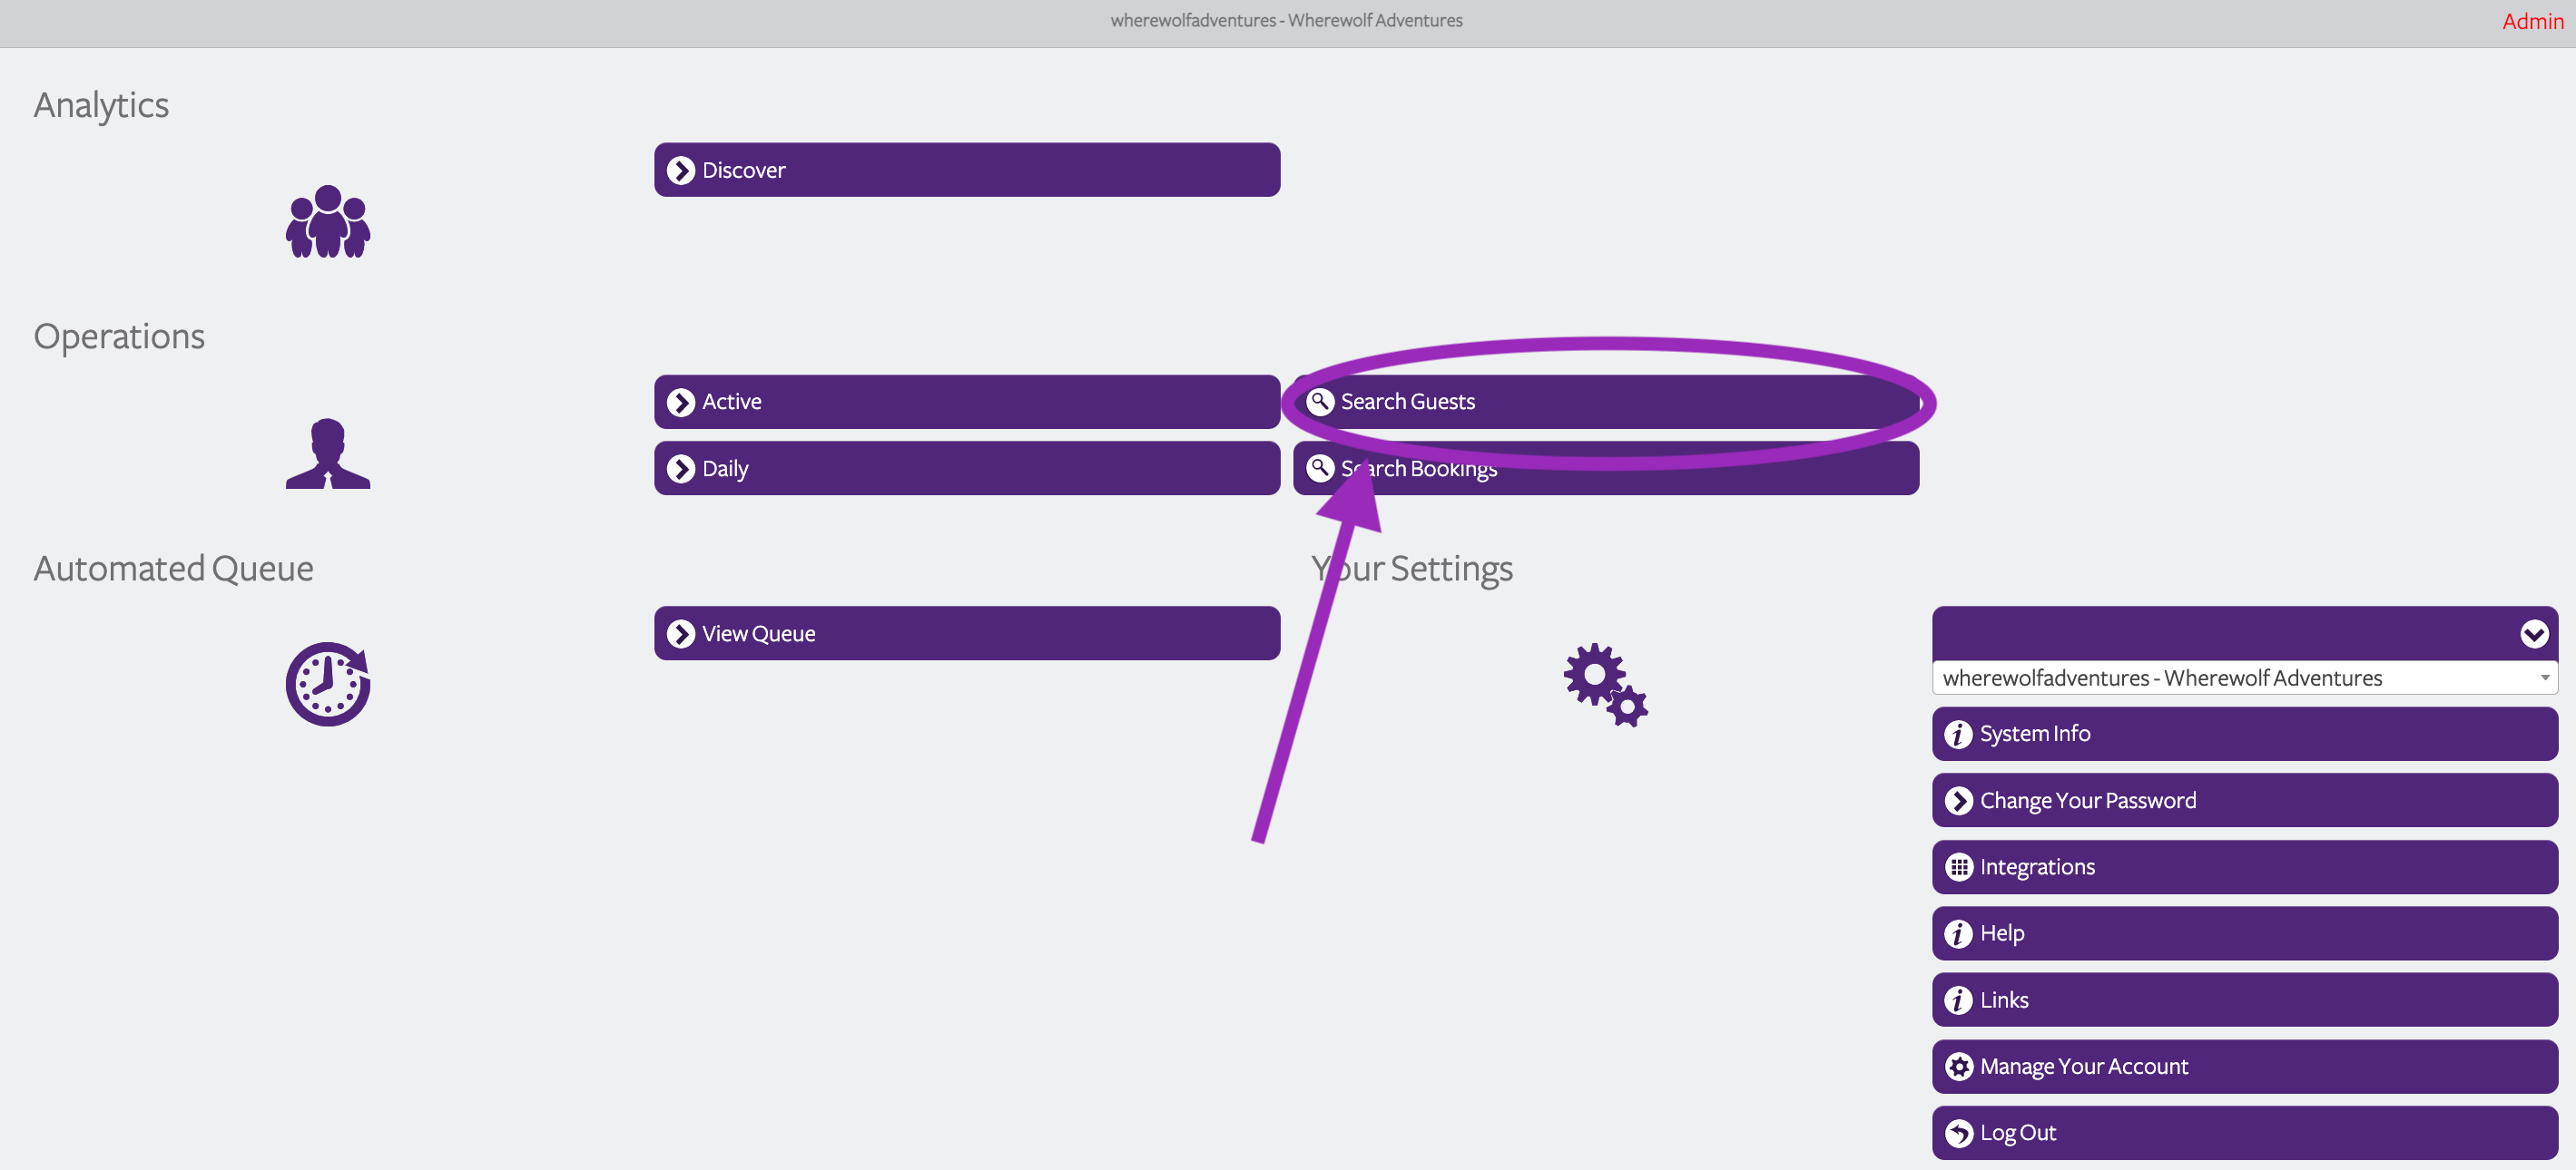Screen dimensions: 2576x1170
Task: Click the Analytics group of people icon
Action: tap(328, 222)
